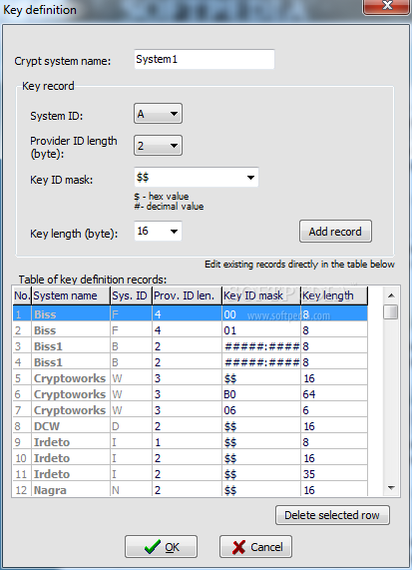This screenshot has width=412, height=570.
Task: Edit the key length 64 cell
Action: tap(334, 394)
